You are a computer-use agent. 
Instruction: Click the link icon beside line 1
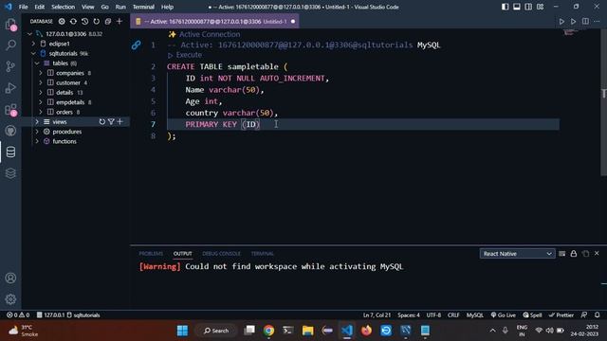pos(136,45)
